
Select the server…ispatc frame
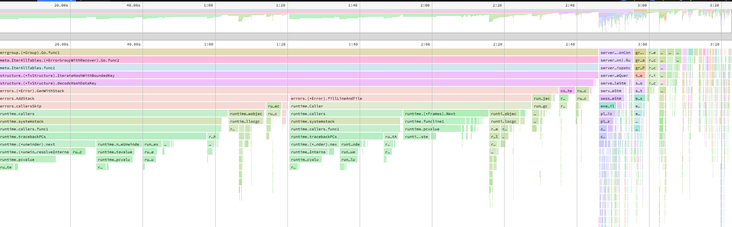[x=616, y=68]
